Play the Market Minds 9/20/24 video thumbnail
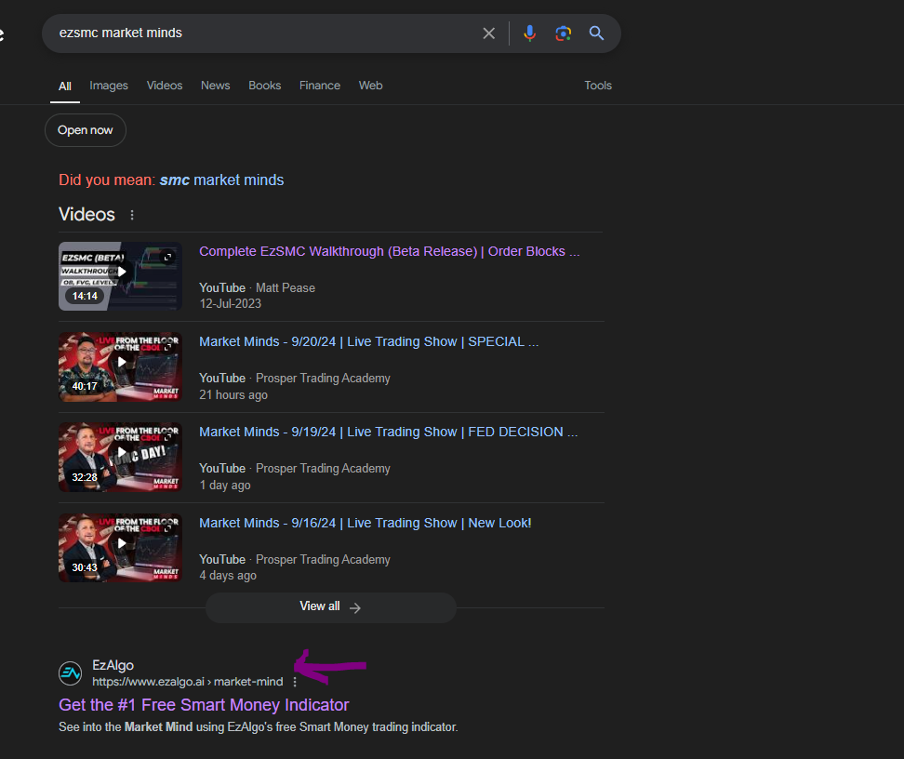The height and width of the screenshot is (759, 904). coord(121,366)
